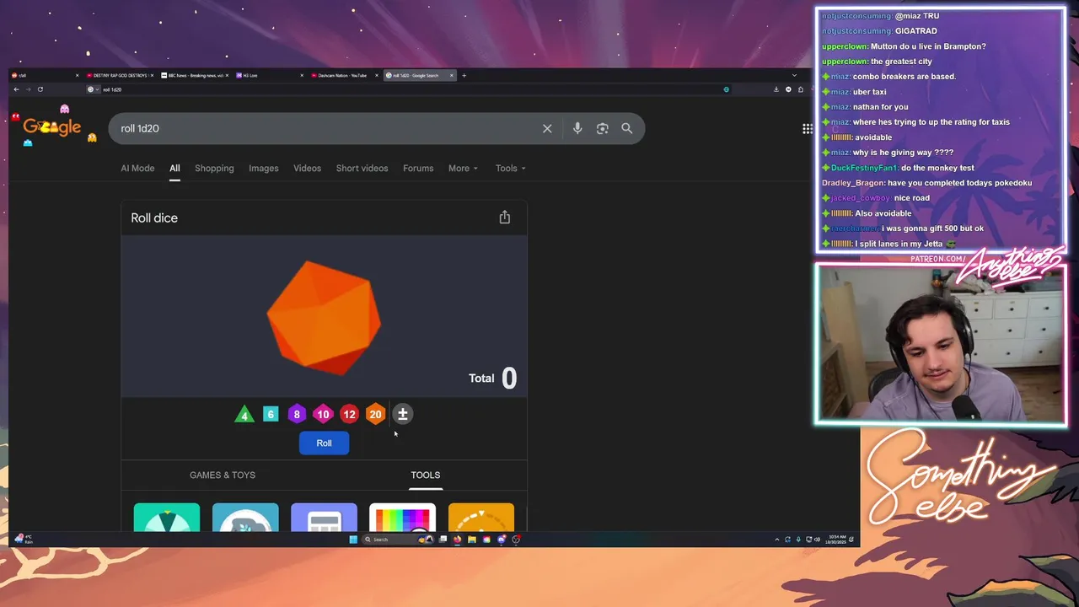Go back in browser history
1079x607 pixels.
pos(16,89)
